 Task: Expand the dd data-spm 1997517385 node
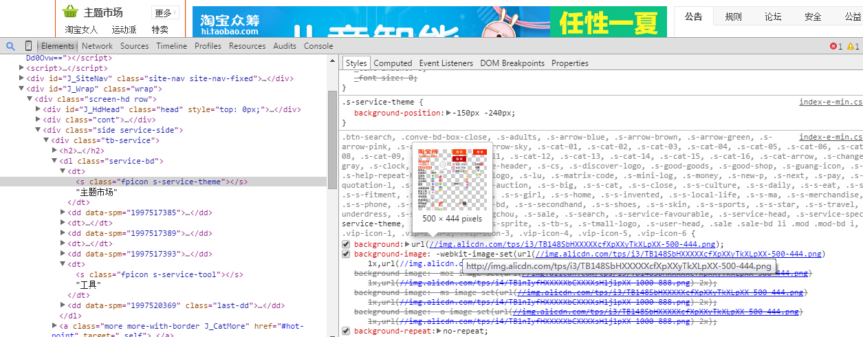pos(63,213)
